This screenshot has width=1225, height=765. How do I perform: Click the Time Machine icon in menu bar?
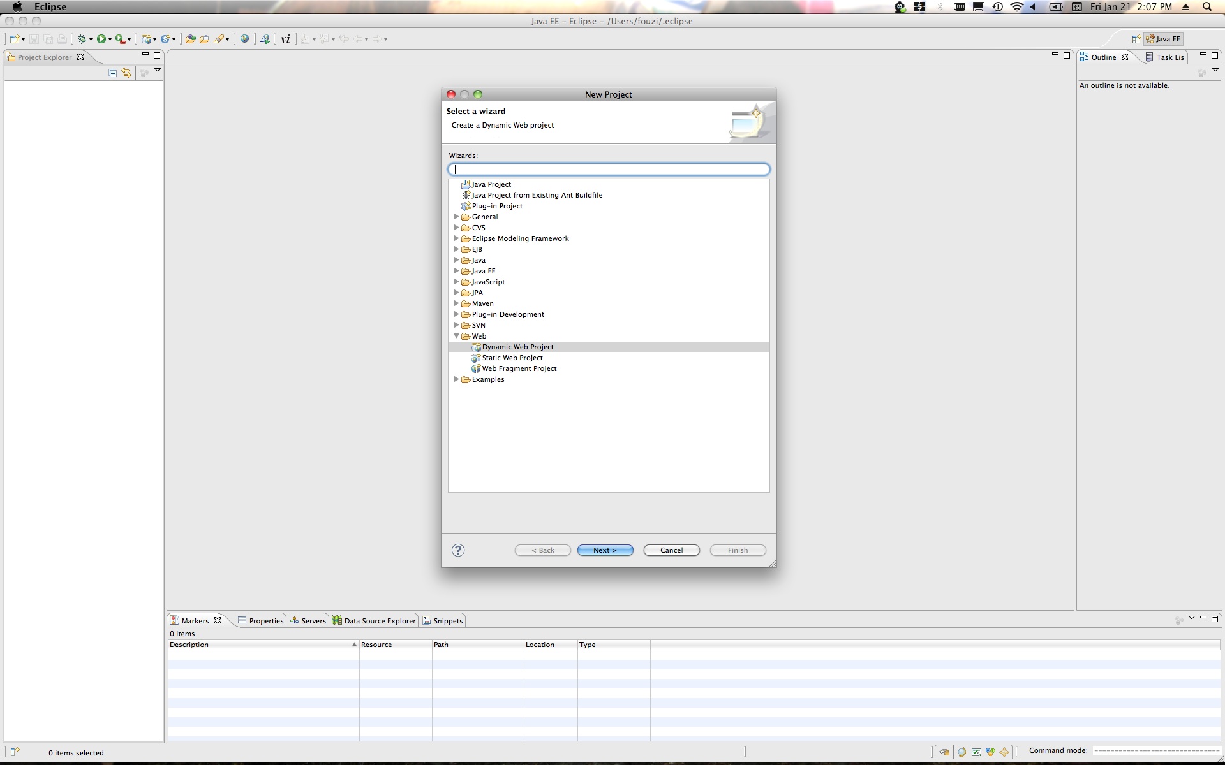(x=998, y=7)
